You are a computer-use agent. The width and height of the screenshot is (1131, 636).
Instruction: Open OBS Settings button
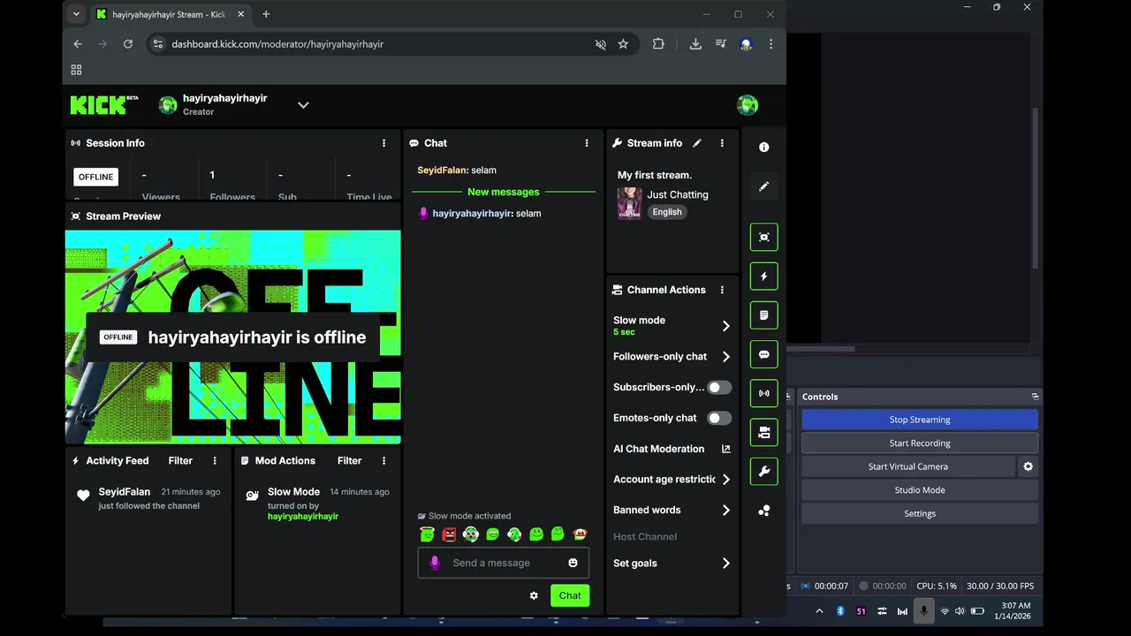[920, 513]
